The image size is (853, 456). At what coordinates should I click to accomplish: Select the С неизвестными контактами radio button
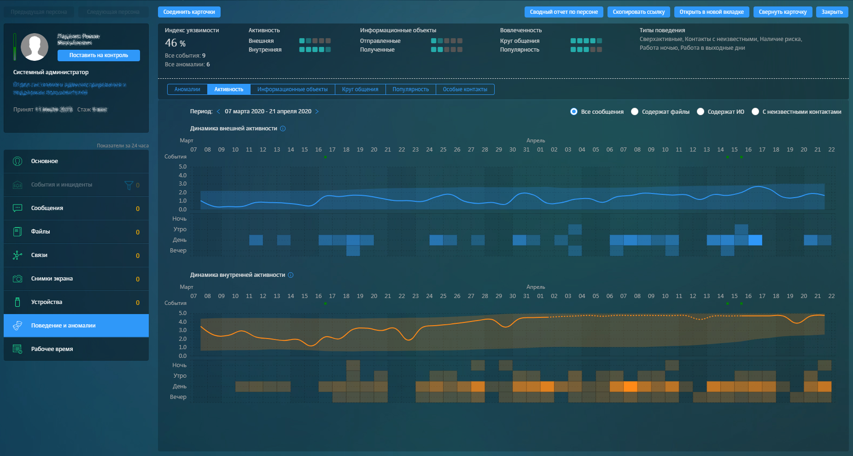pyautogui.click(x=755, y=111)
